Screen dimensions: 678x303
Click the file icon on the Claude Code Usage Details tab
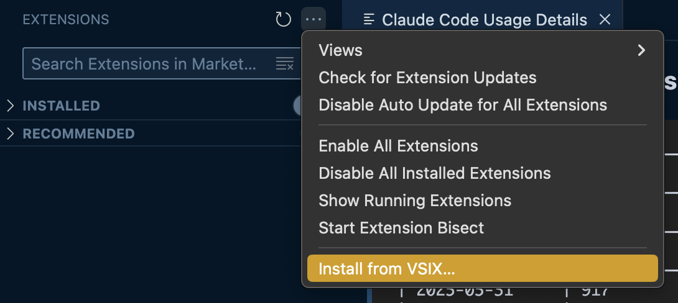coord(369,20)
